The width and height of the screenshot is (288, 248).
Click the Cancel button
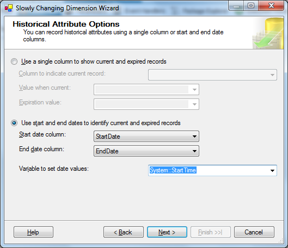tap(254, 232)
